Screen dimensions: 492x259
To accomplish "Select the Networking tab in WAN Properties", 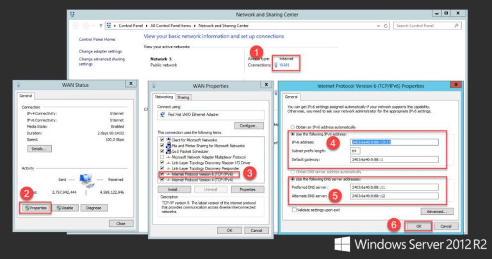I will click(163, 97).
